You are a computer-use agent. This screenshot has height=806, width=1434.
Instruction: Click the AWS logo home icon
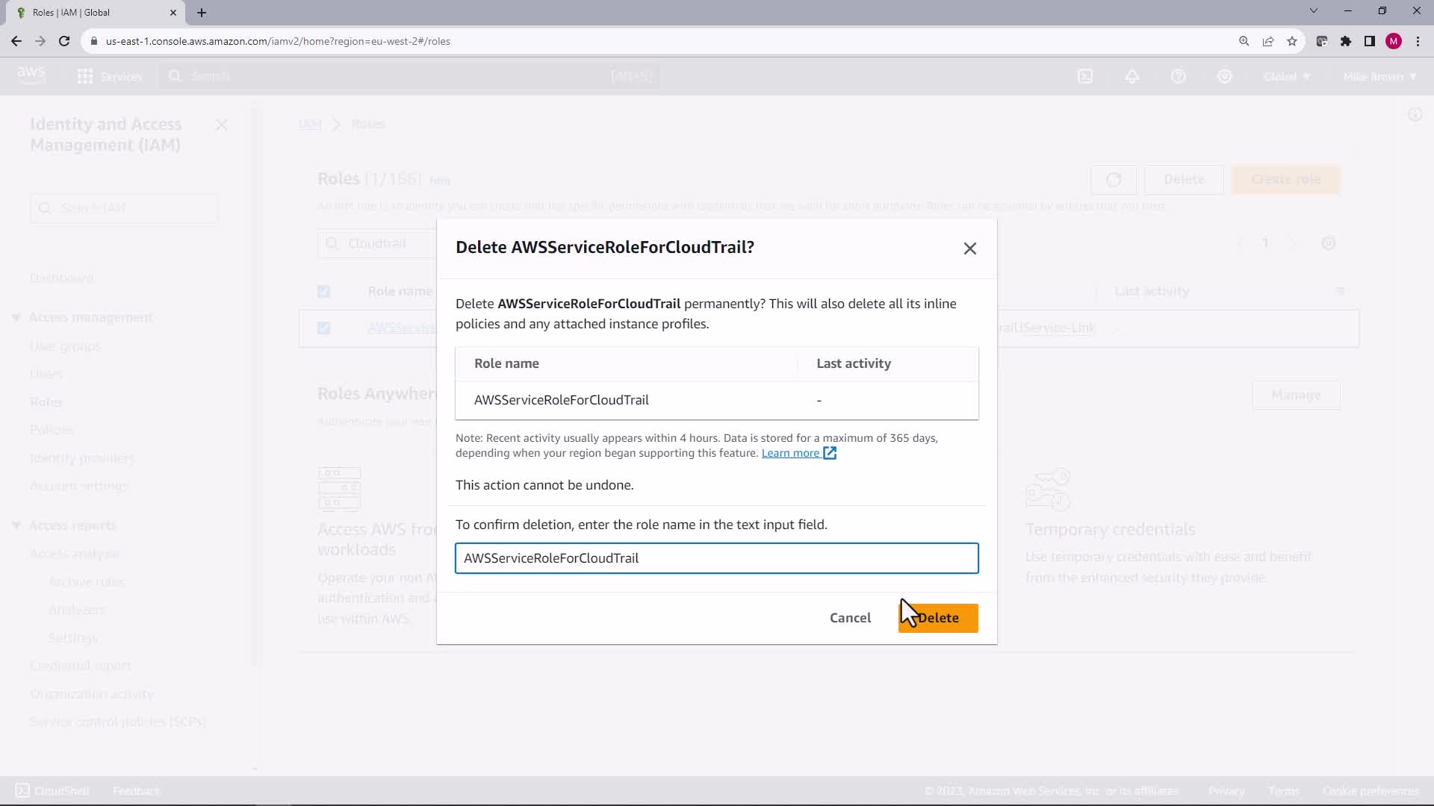pos(31,75)
